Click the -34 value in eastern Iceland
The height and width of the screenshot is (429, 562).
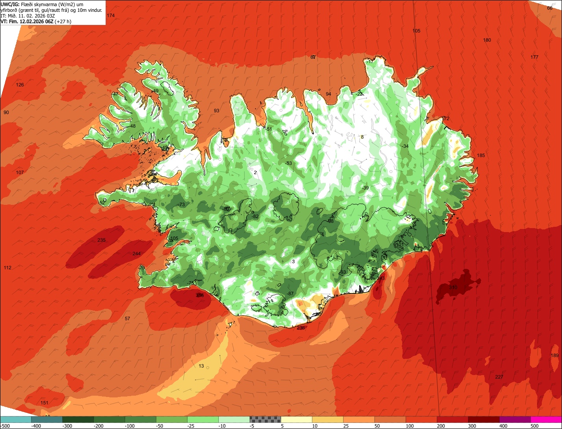tap(405, 146)
